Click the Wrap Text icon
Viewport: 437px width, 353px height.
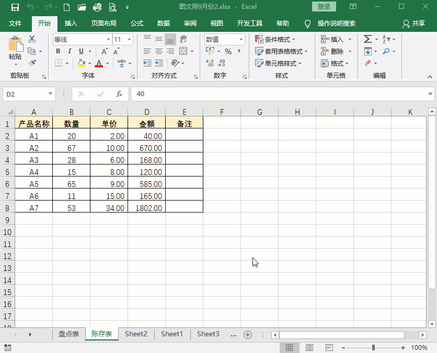click(183, 39)
